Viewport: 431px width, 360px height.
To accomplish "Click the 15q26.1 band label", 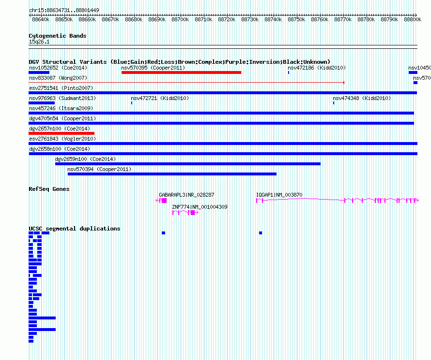I will pyautogui.click(x=39, y=42).
